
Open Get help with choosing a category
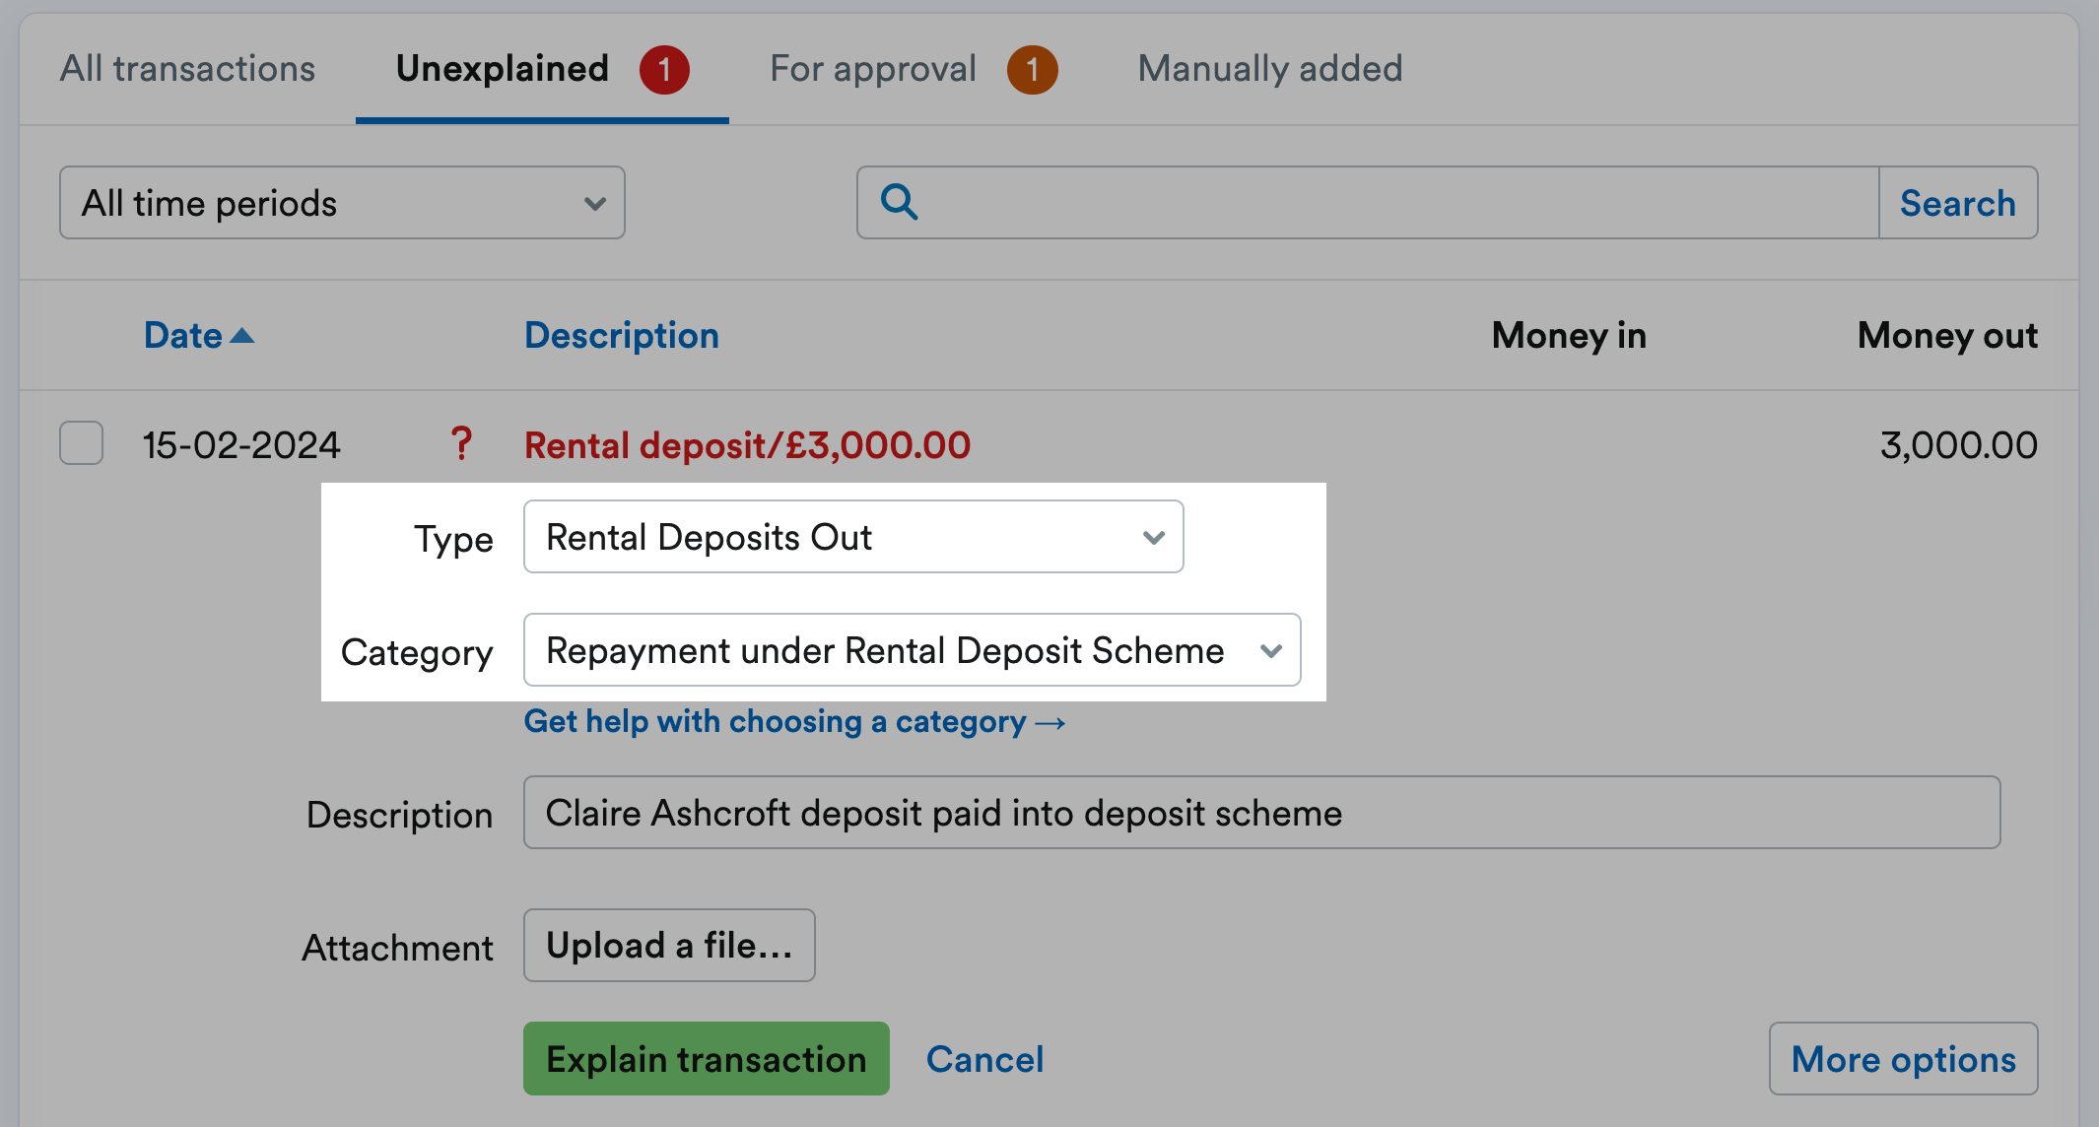[x=794, y=722]
